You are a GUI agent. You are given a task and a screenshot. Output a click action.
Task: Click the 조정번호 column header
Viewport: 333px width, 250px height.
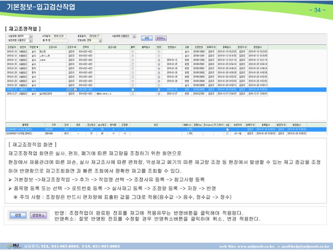coord(199,47)
